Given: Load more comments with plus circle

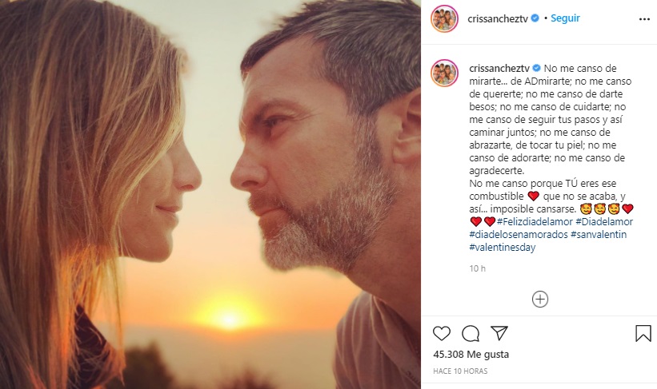Looking at the screenshot, I should coord(540,299).
